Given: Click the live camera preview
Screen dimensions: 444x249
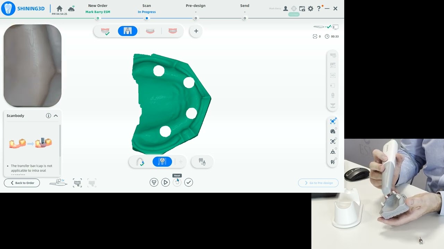Looking at the screenshot, I should pyautogui.click(x=33, y=66).
